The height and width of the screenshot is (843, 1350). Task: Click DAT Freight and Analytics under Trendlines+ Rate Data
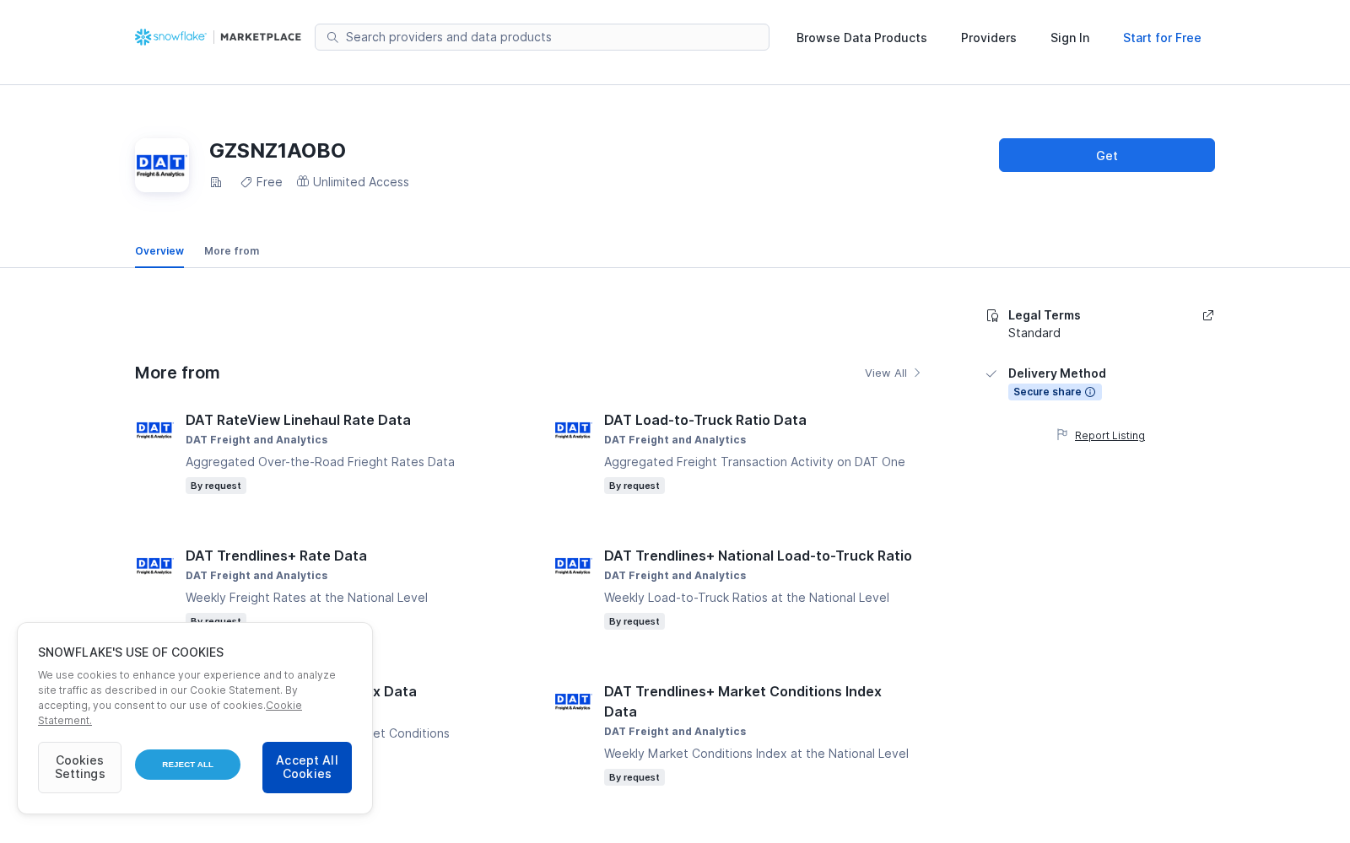(256, 576)
